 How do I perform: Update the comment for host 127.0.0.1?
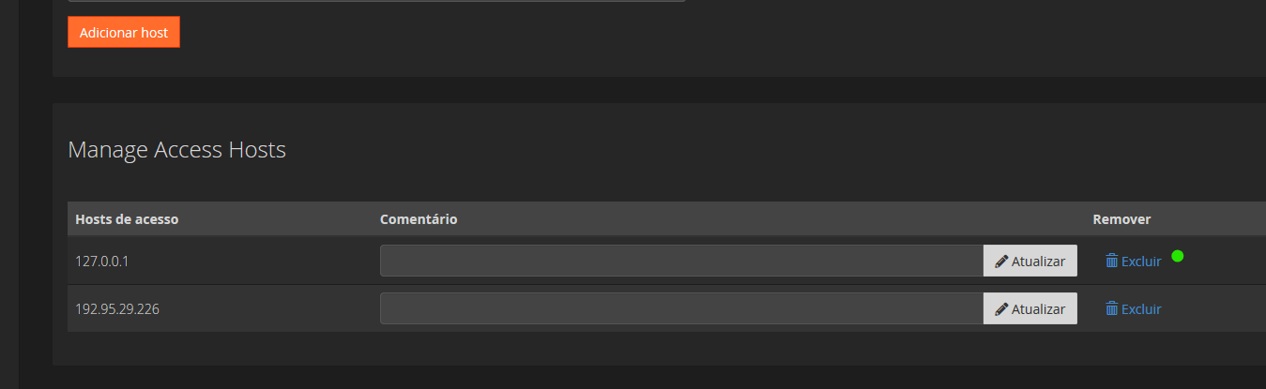pos(1030,261)
